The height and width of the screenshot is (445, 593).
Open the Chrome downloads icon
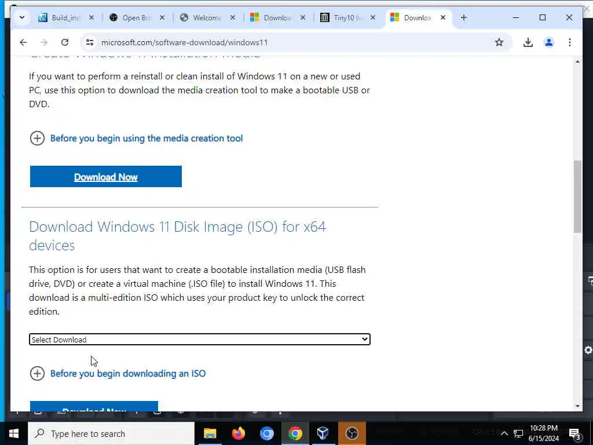pyautogui.click(x=528, y=42)
